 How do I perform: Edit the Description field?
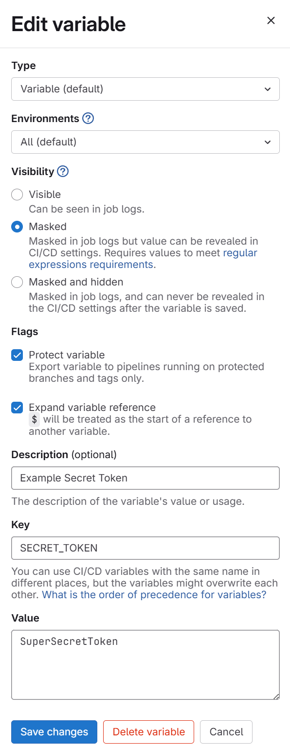tap(145, 478)
